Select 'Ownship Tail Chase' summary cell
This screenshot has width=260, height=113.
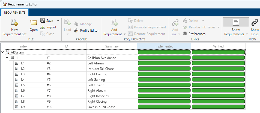click(x=112, y=107)
